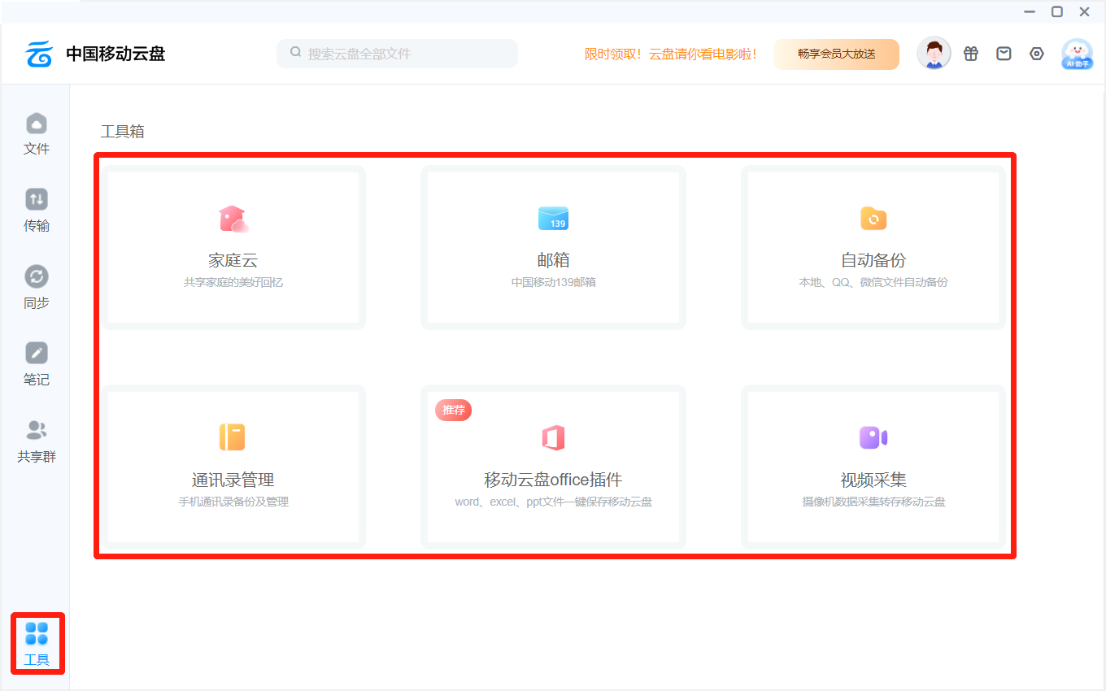Open the 家庭云 card title
This screenshot has width=1106, height=691.
[x=233, y=260]
